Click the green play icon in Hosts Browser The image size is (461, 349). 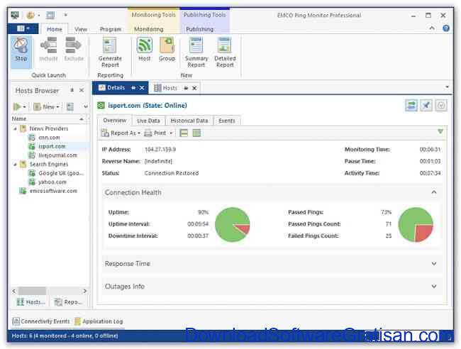(17, 106)
